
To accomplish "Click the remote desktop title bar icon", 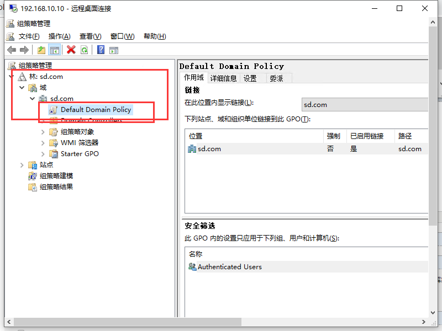I will [x=13, y=8].
